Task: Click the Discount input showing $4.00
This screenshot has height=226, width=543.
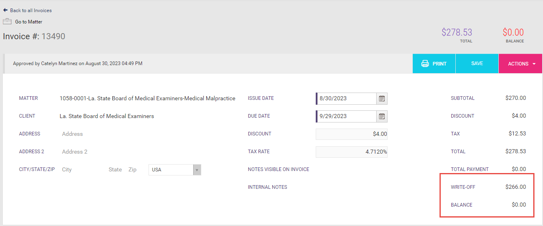Action: click(351, 134)
